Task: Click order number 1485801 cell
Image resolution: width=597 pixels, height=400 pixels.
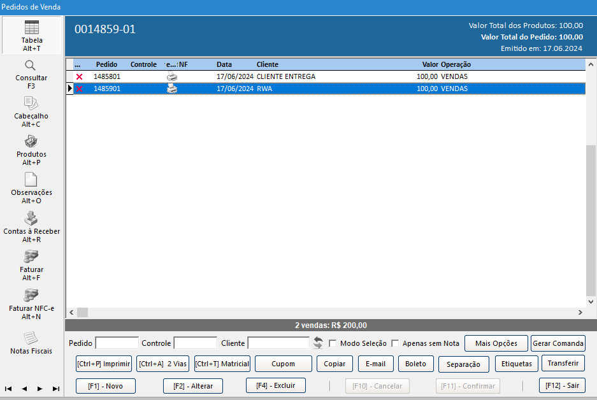Action: pyautogui.click(x=107, y=76)
